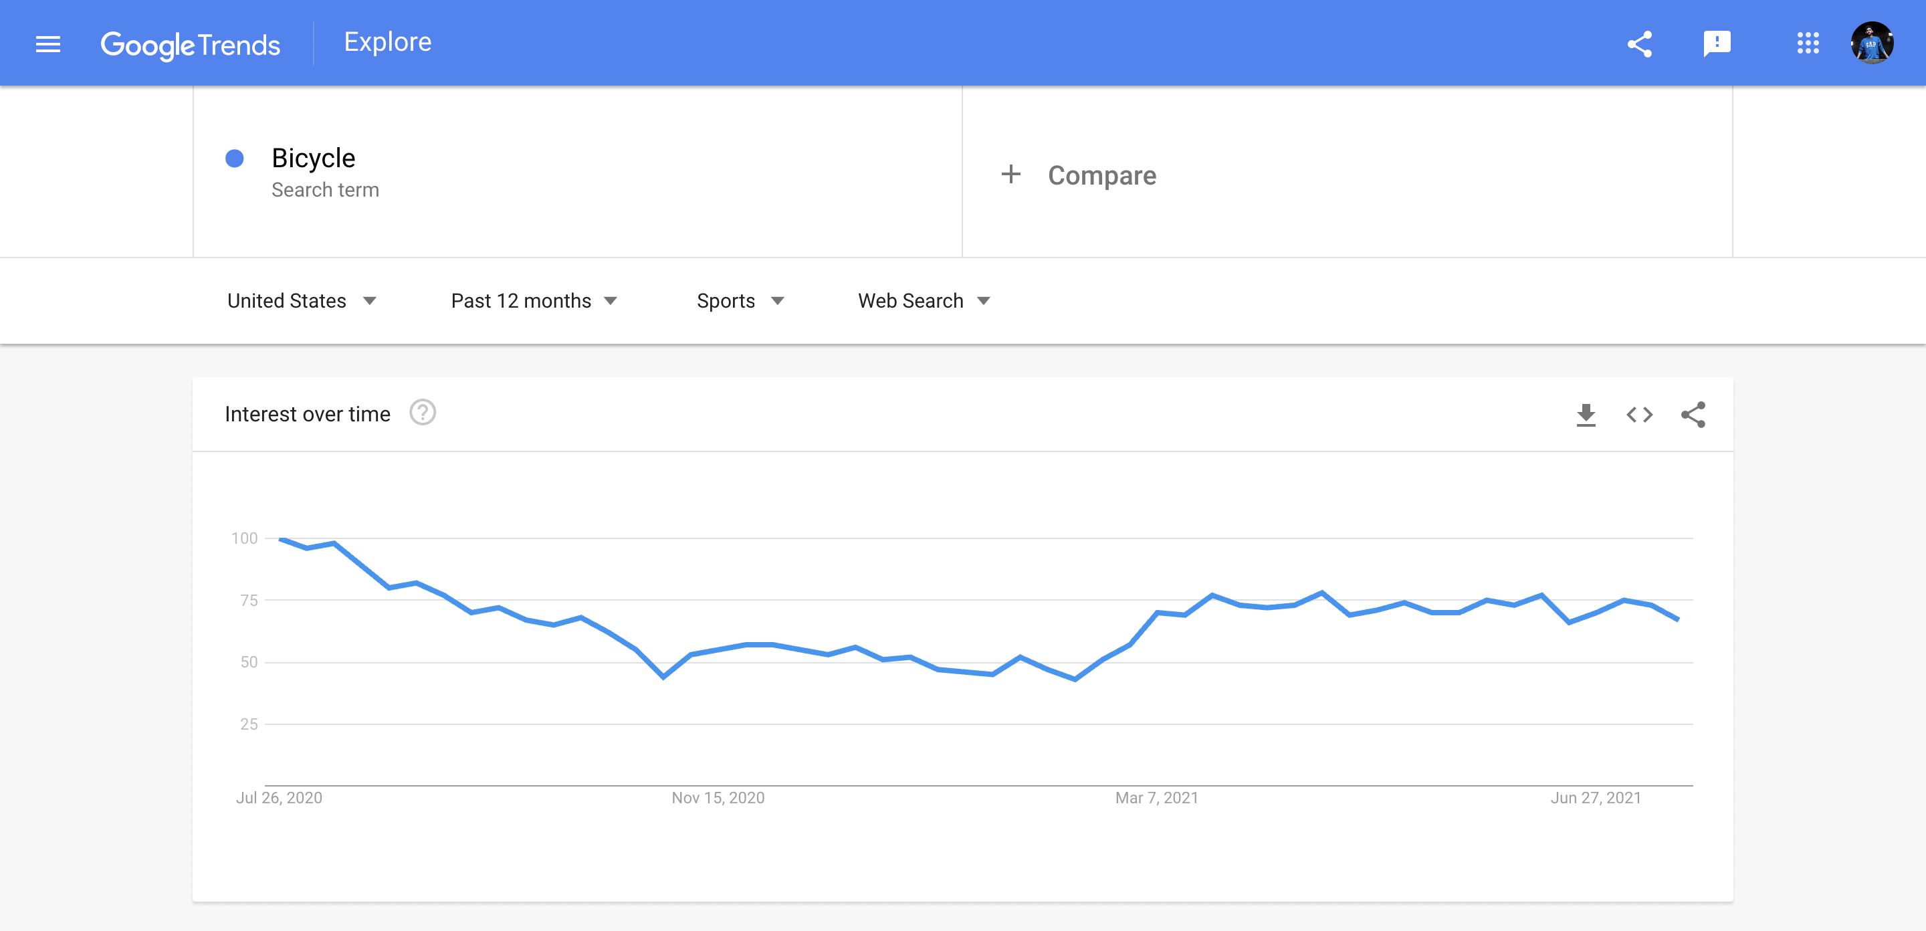Download the Interest over time CSV
Image resolution: width=1926 pixels, height=931 pixels.
(x=1586, y=414)
